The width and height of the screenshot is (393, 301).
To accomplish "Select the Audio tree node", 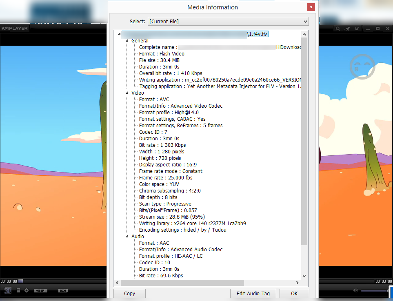I will [x=138, y=237].
